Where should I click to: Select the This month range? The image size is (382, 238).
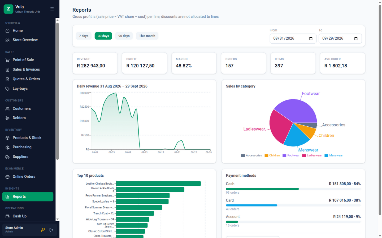[147, 36]
